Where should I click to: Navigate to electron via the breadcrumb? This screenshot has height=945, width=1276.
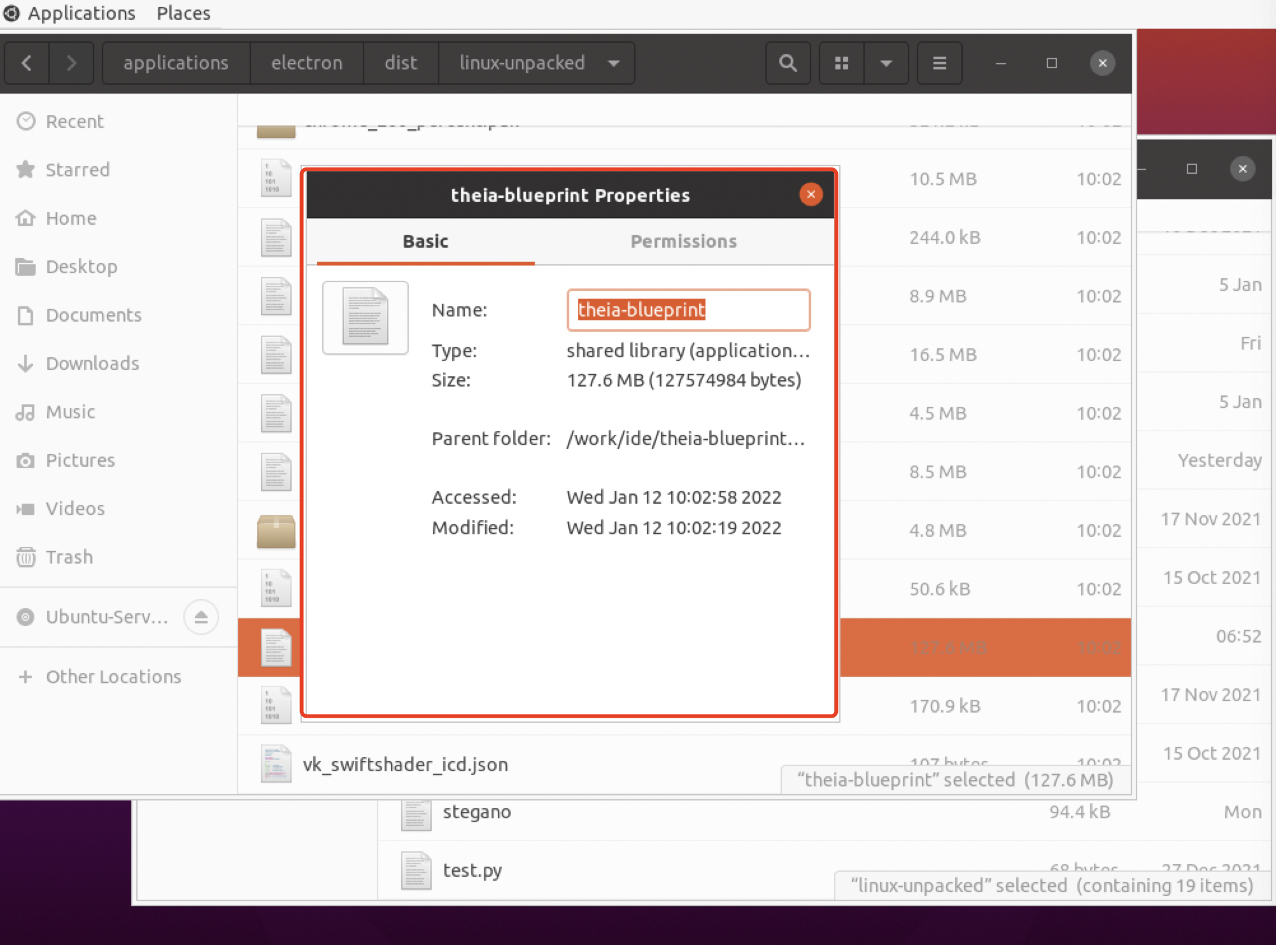pyautogui.click(x=307, y=63)
